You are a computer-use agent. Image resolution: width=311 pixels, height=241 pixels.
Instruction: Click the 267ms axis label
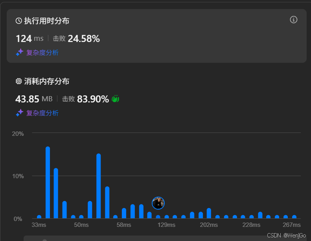point(292,225)
